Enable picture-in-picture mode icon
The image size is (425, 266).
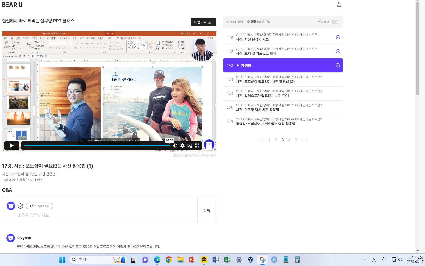pos(190,146)
